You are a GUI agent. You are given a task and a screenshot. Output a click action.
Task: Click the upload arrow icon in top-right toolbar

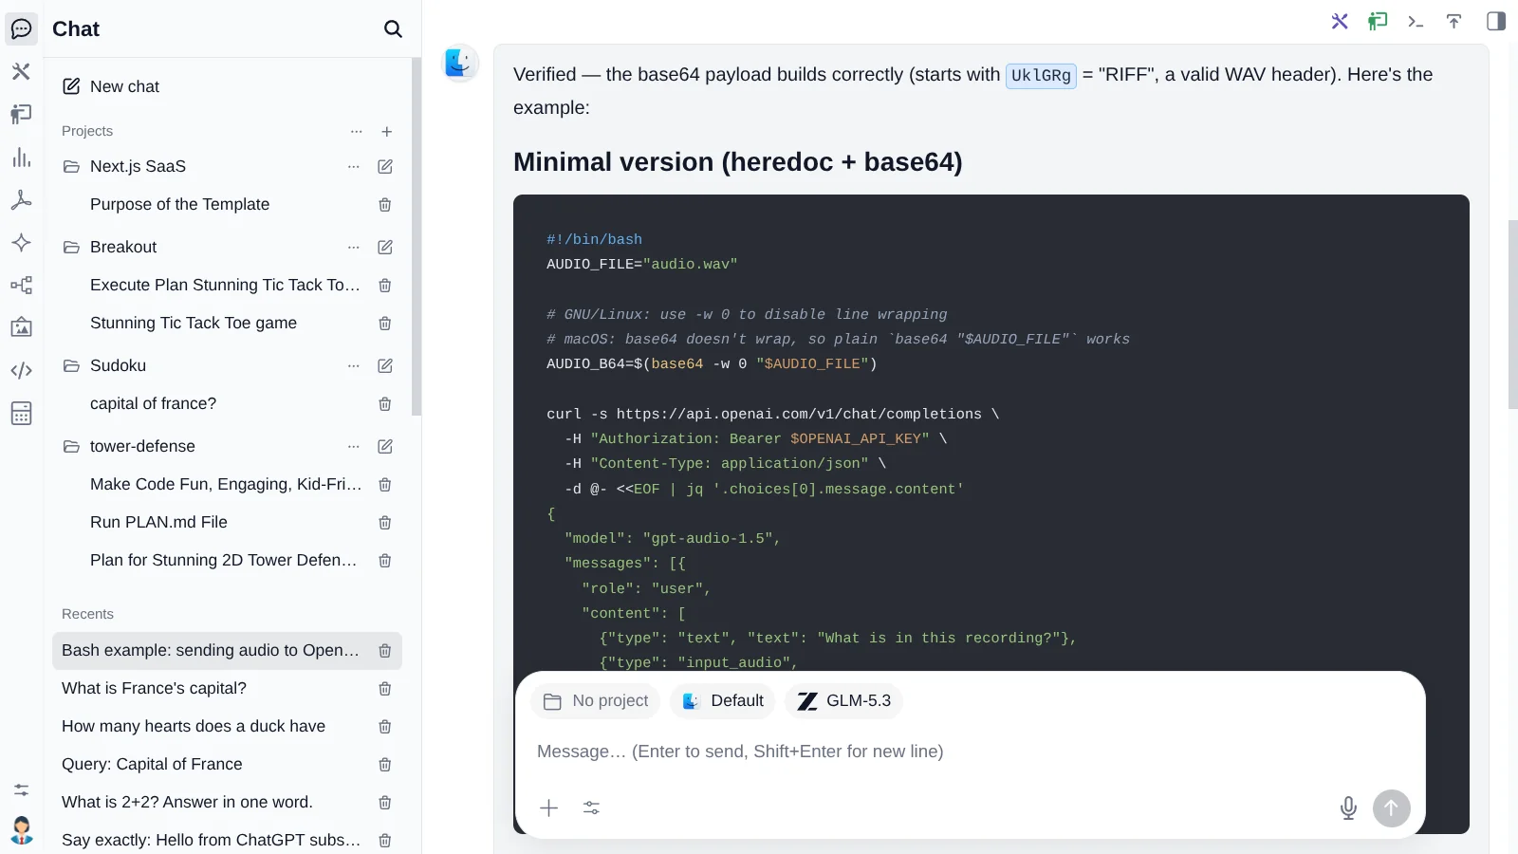[x=1453, y=22]
